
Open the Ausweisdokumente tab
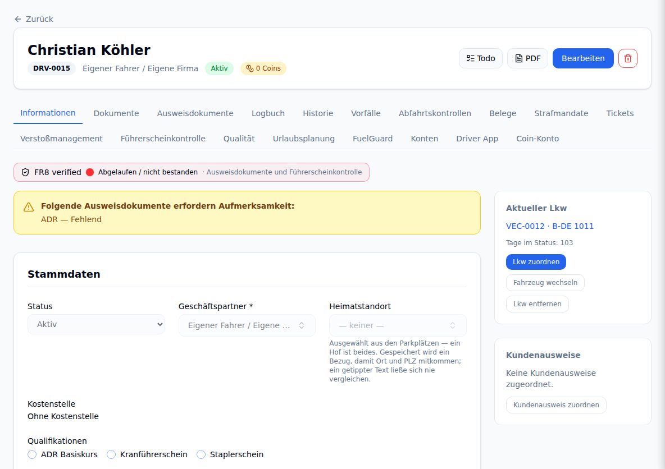tap(195, 113)
